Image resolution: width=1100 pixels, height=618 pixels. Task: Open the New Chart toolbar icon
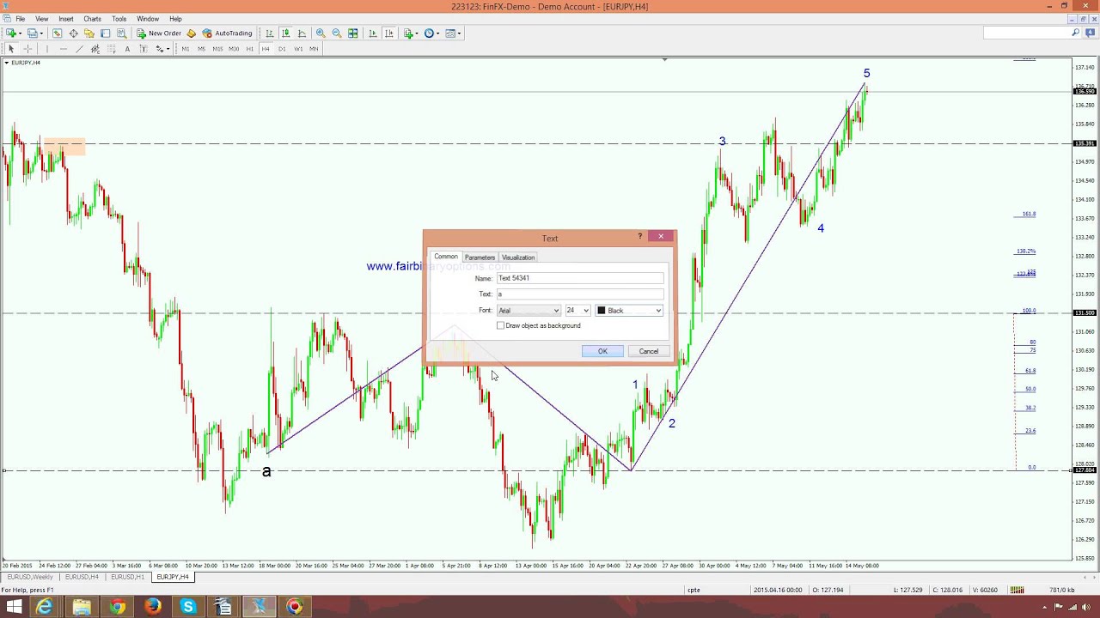[13, 33]
